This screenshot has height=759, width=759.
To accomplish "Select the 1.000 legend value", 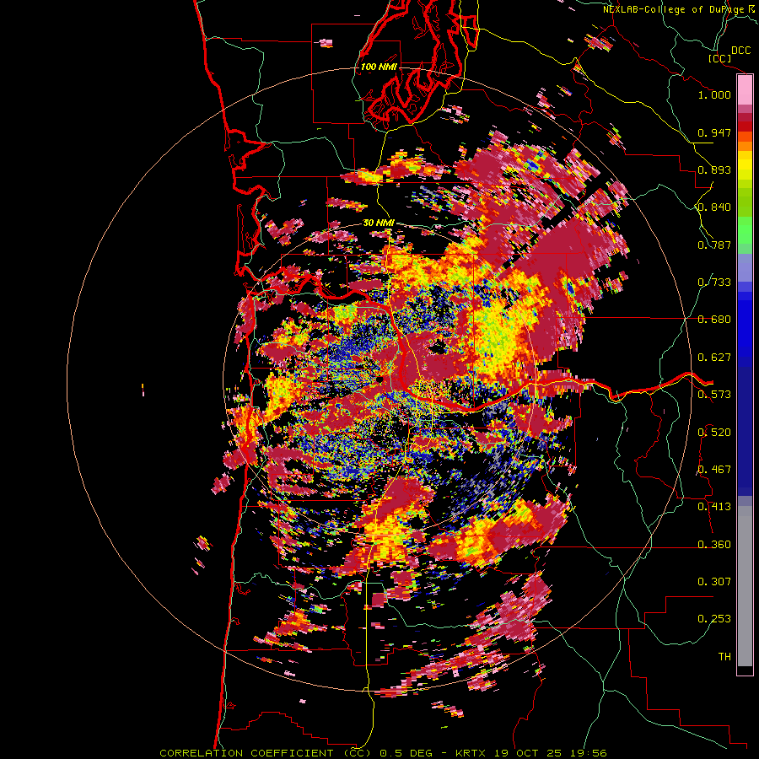I will pyautogui.click(x=714, y=94).
